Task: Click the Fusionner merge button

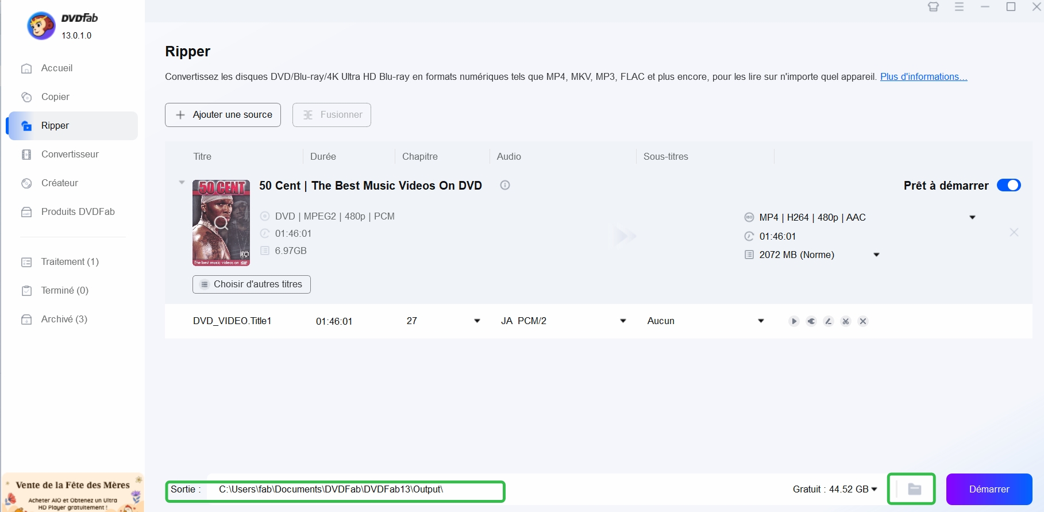Action: (332, 115)
